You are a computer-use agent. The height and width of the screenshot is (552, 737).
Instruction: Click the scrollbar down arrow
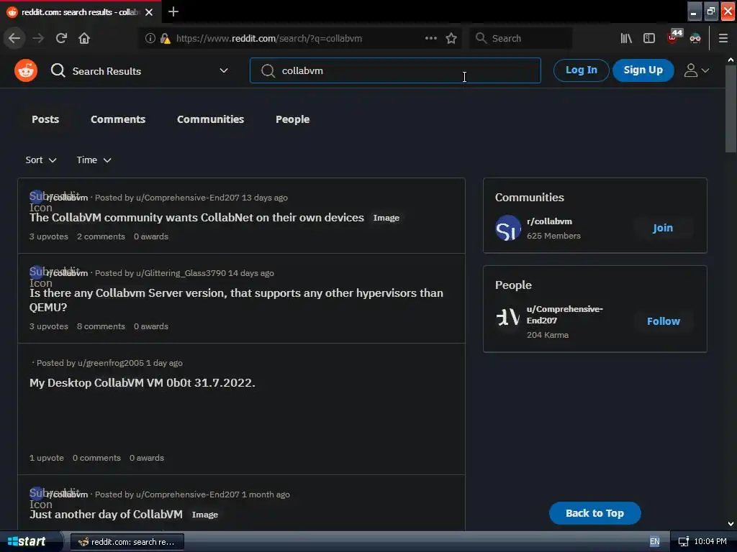point(731,524)
